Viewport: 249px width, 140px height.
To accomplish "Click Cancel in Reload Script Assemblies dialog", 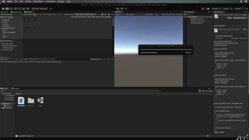I will pos(188,52).
